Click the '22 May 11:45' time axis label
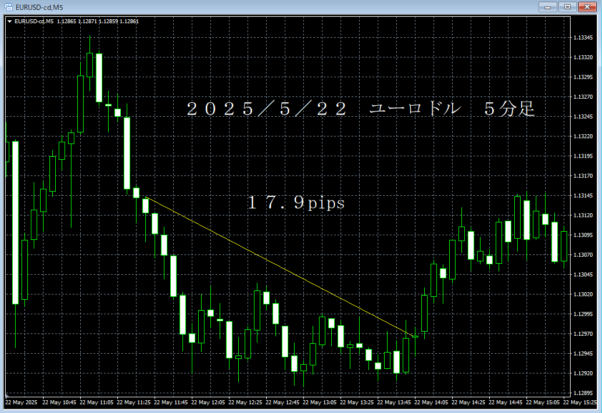The width and height of the screenshot is (602, 413). [171, 402]
